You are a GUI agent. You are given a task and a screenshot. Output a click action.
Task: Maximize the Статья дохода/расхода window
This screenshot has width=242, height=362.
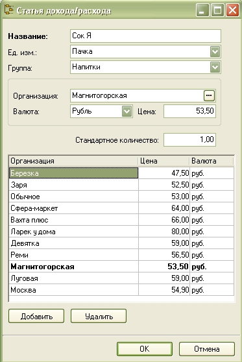217,10
